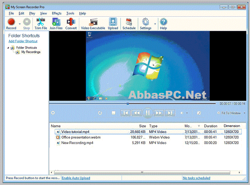Open the Play menu
Viewport: 250px width, 185px height.
click(32, 13)
